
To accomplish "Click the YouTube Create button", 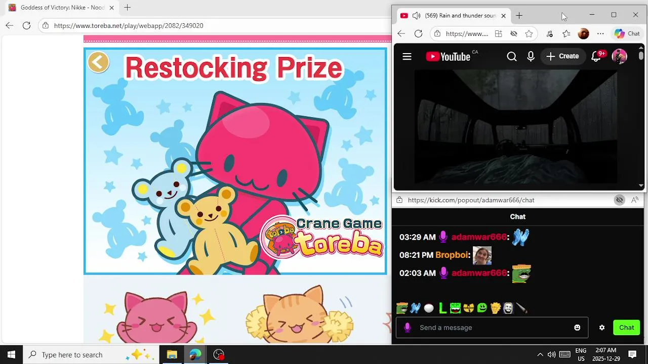I will (562, 57).
